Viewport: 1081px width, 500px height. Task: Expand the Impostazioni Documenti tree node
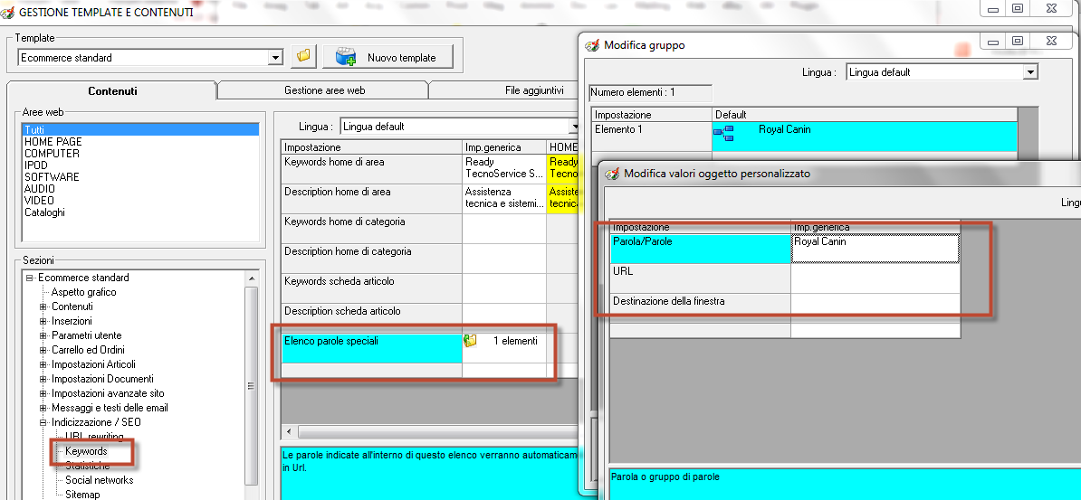(43, 379)
